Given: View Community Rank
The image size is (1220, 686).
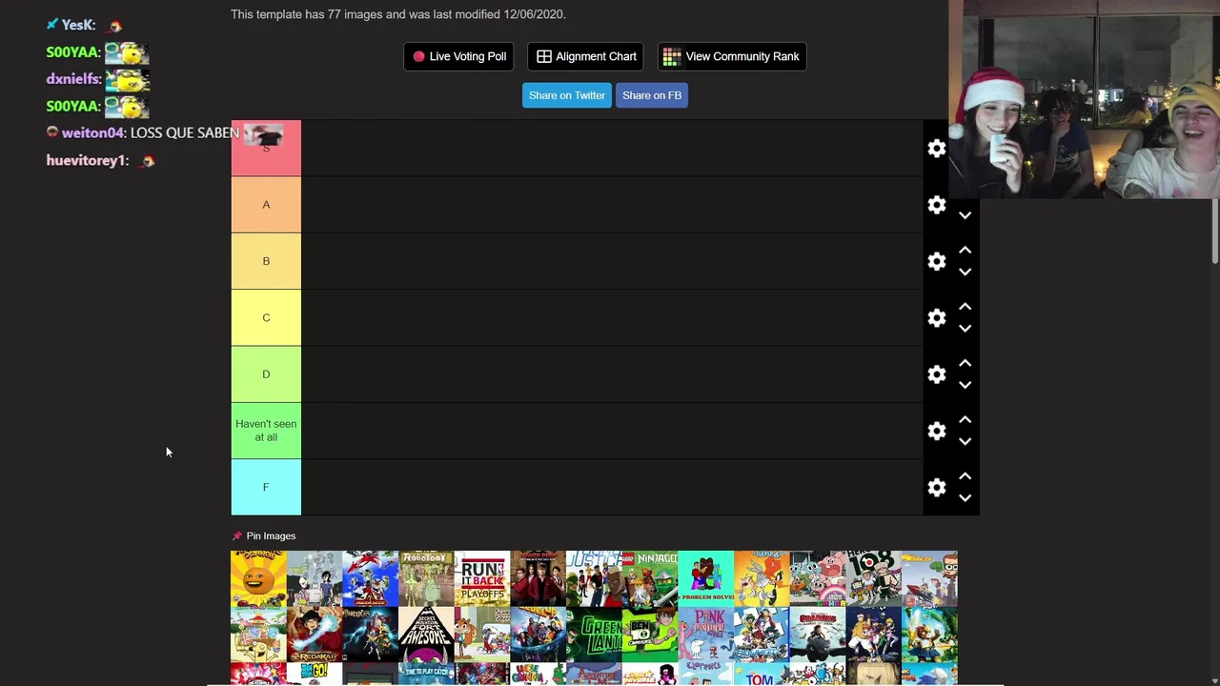Looking at the screenshot, I should click(732, 56).
